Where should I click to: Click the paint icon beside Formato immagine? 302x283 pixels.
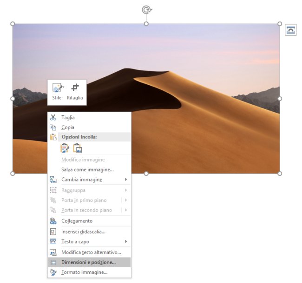(x=53, y=272)
